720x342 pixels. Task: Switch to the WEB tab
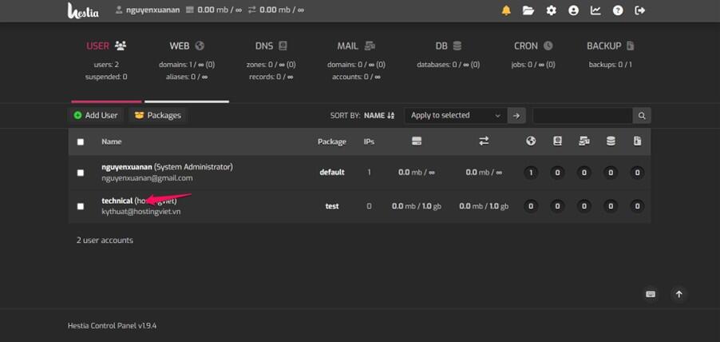(x=187, y=46)
